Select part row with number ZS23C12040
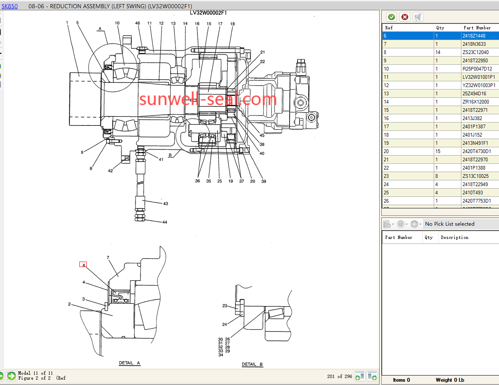This screenshot has height=385, width=499. (x=440, y=52)
